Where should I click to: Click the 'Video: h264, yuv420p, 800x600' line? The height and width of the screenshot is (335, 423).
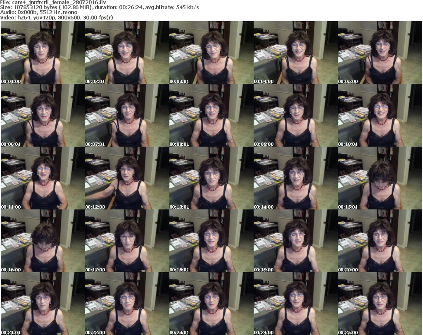(x=57, y=17)
